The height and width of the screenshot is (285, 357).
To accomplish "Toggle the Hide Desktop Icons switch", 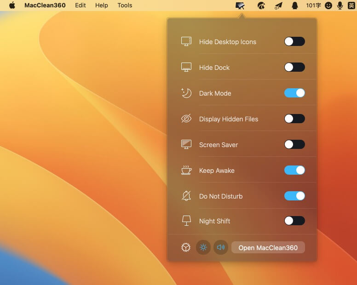I will point(294,42).
